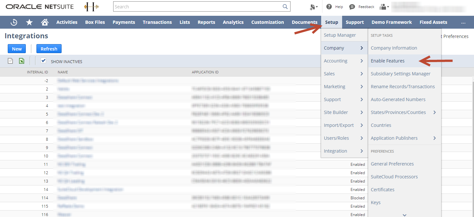Open the user role switcher icon
This screenshot has width=474, height=217.
click(384, 7)
